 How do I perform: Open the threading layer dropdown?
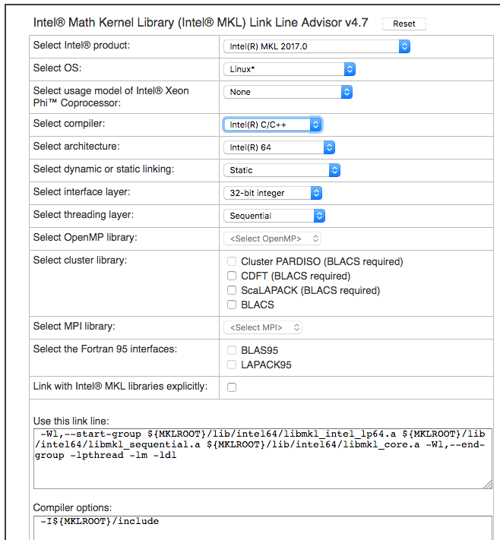274,216
